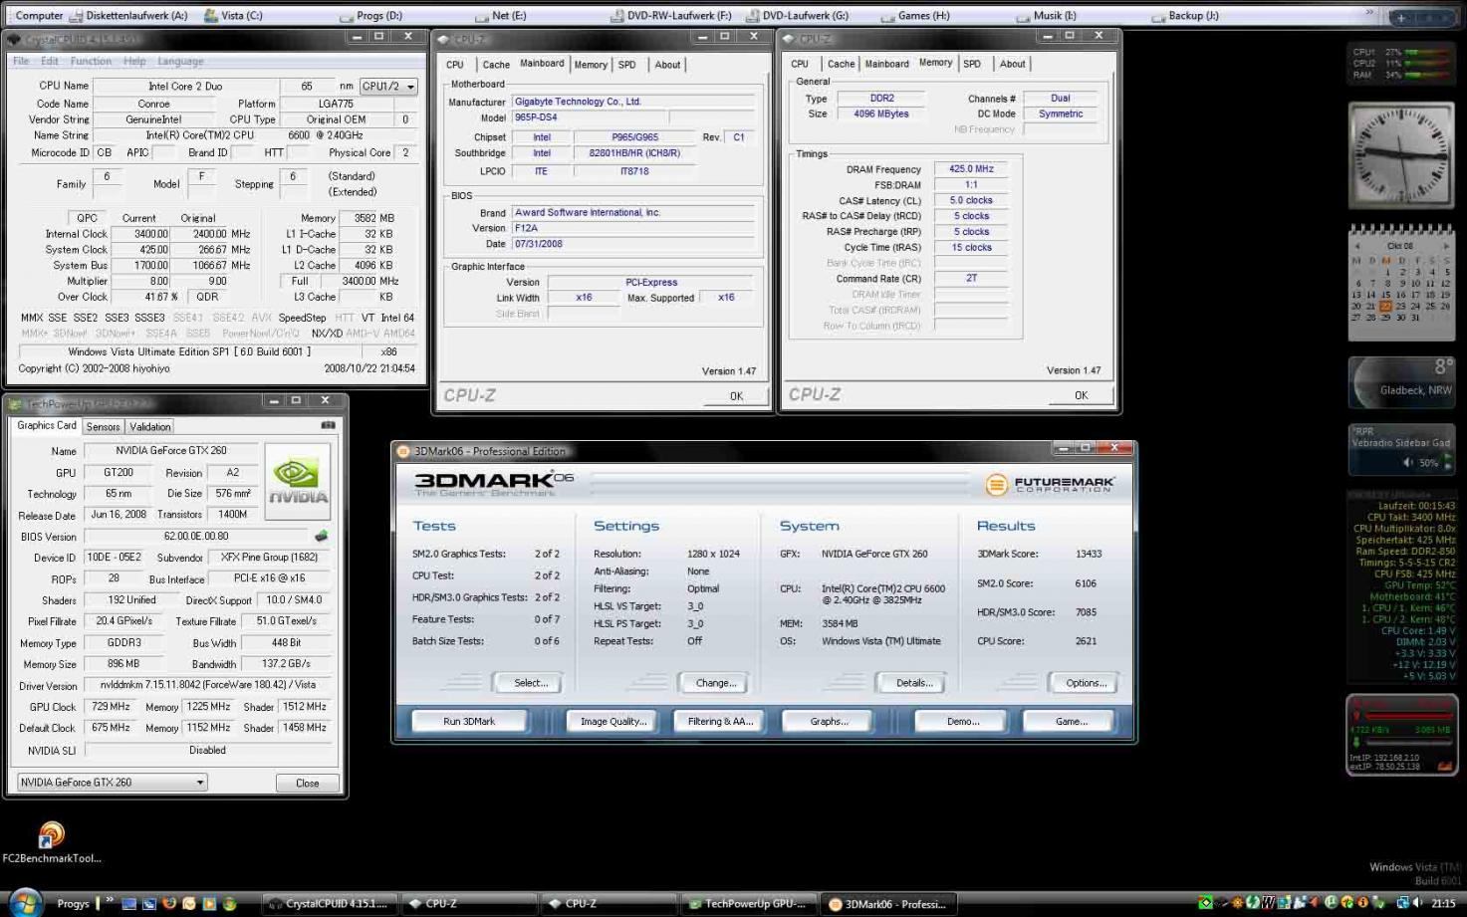Select Mainboard tab in CPU-Z Memory window

click(886, 64)
